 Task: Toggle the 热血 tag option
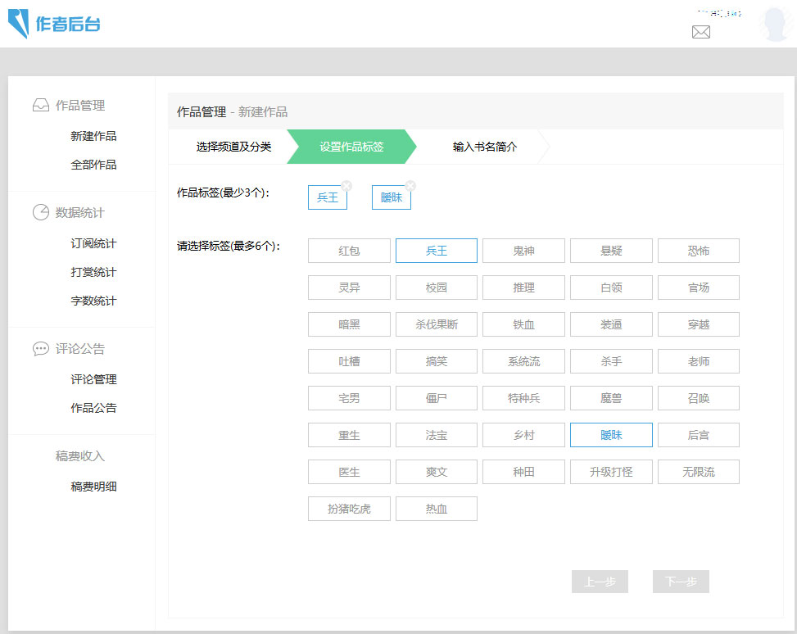point(437,509)
